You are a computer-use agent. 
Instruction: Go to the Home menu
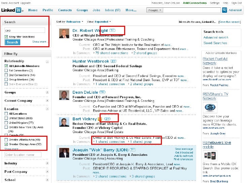pyautogui.click(x=33, y=10)
